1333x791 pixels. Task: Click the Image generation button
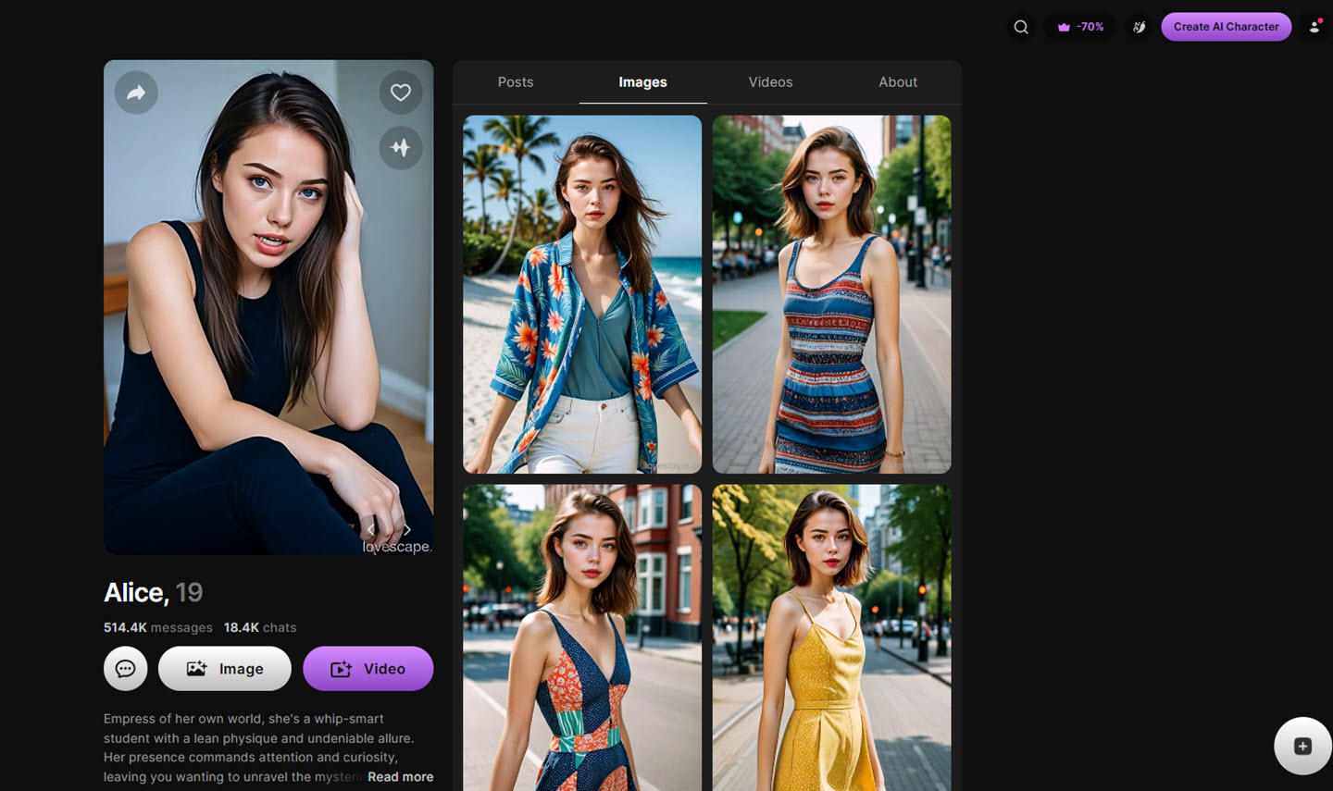pyautogui.click(x=224, y=668)
